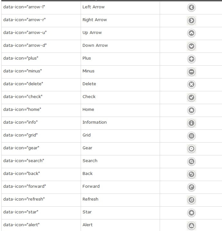Click the Alert triangle icon

pyautogui.click(x=191, y=226)
